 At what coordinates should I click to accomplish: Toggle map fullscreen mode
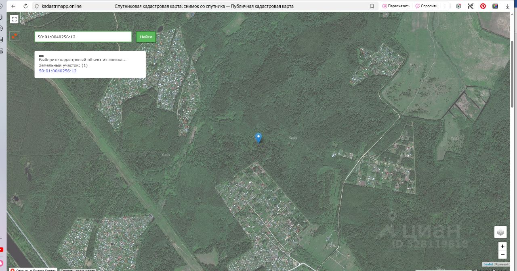(x=14, y=19)
